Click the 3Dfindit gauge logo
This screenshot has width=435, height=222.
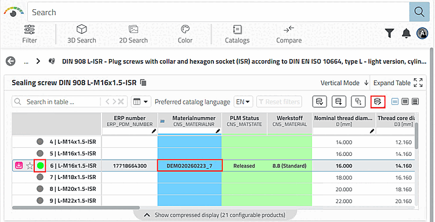click(13, 12)
